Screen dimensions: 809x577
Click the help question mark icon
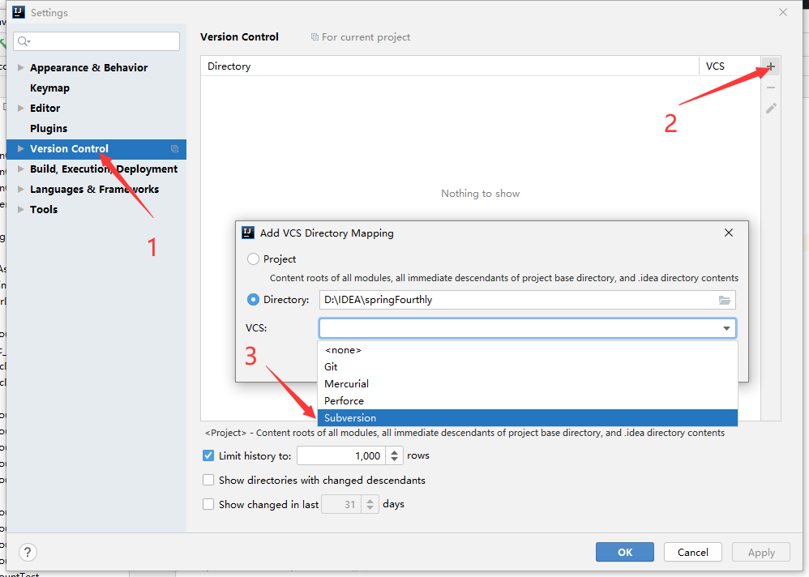28,552
